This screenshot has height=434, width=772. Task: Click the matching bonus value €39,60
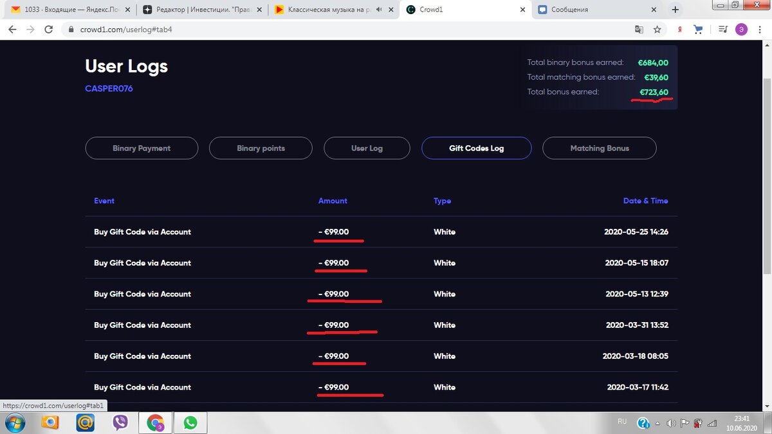tap(655, 77)
